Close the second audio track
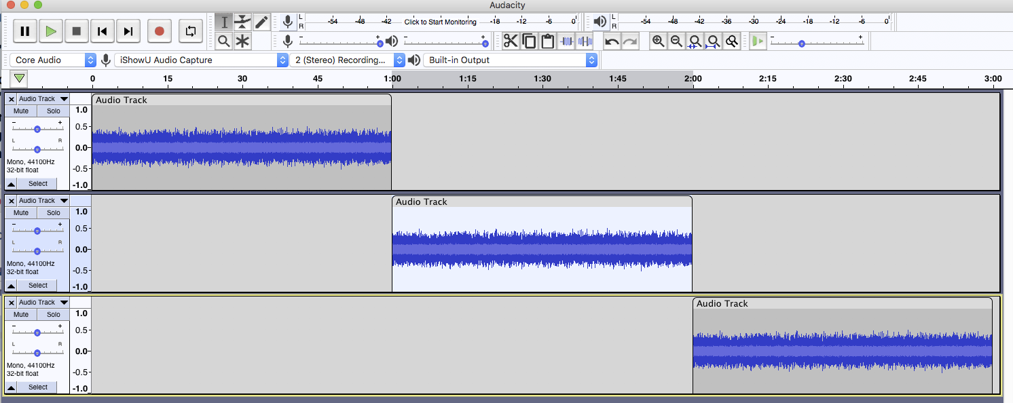Screen dimensions: 1013x403 click(x=12, y=201)
